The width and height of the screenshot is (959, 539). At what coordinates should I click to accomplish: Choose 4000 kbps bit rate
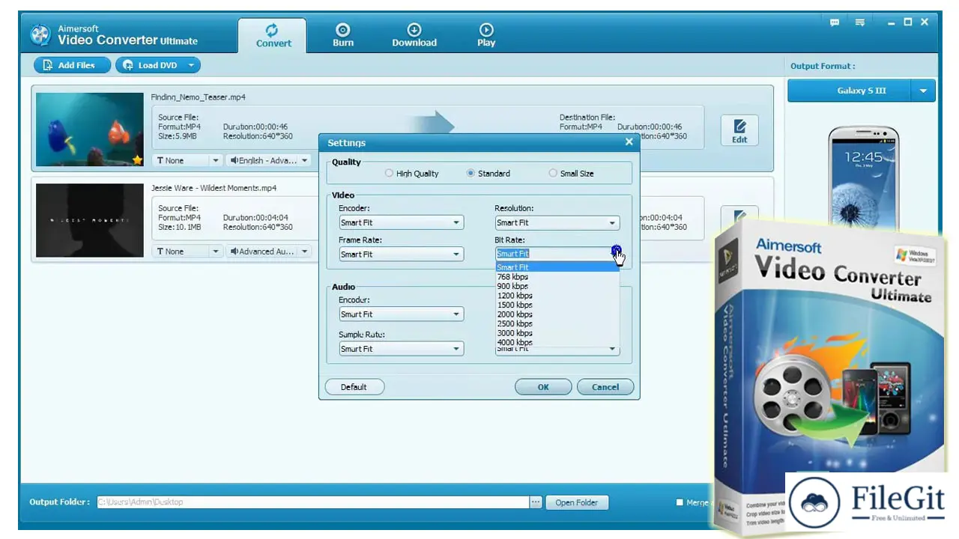point(557,342)
